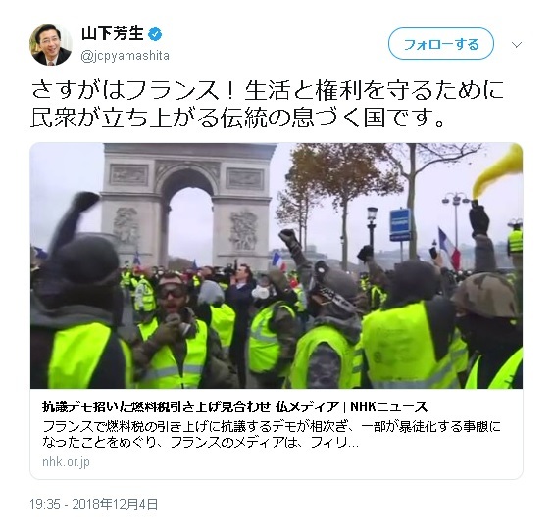This screenshot has width=554, height=521.
Task: Click the card description starting フランスで燃料税
Action: coord(272,434)
